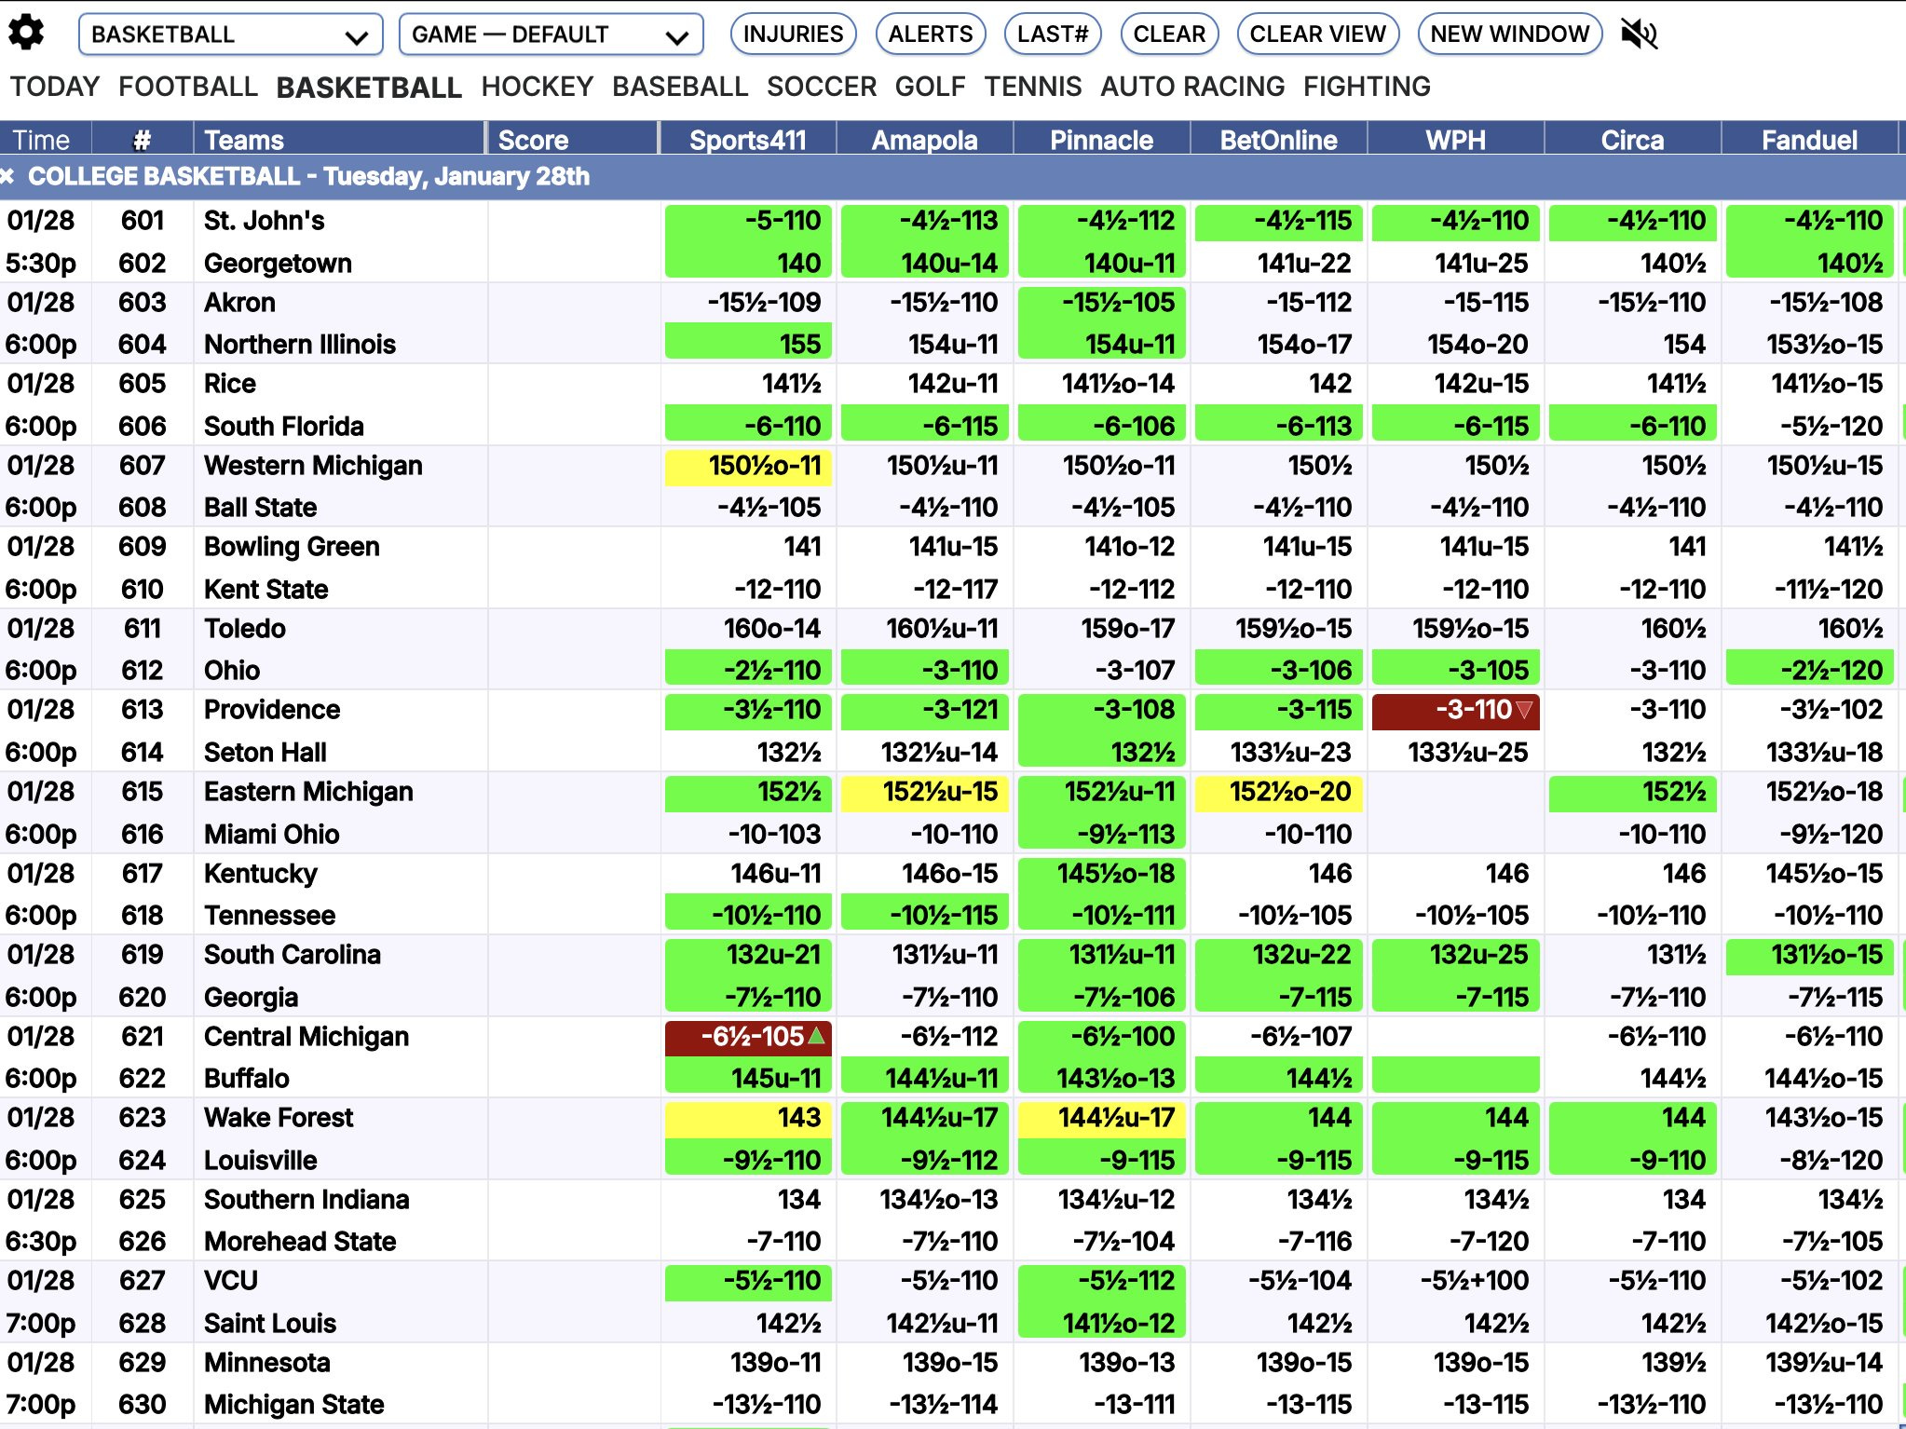This screenshot has width=1906, height=1429.
Task: Collapse the College Basketball section with its X icon
Action: click(x=7, y=176)
